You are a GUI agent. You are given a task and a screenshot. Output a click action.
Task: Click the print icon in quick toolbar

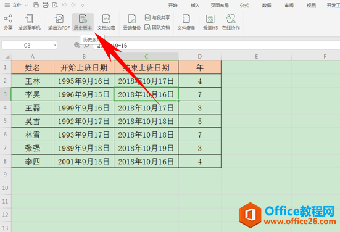pos(45,5)
